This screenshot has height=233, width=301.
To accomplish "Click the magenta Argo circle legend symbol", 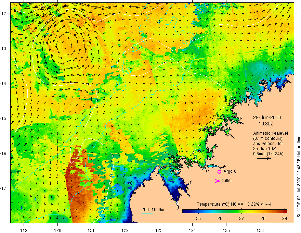I will tap(219, 172).
